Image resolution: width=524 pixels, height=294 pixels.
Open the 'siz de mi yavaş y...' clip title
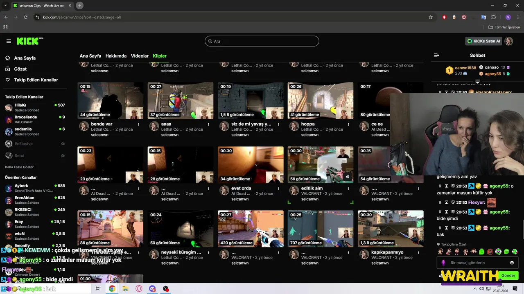point(251,124)
